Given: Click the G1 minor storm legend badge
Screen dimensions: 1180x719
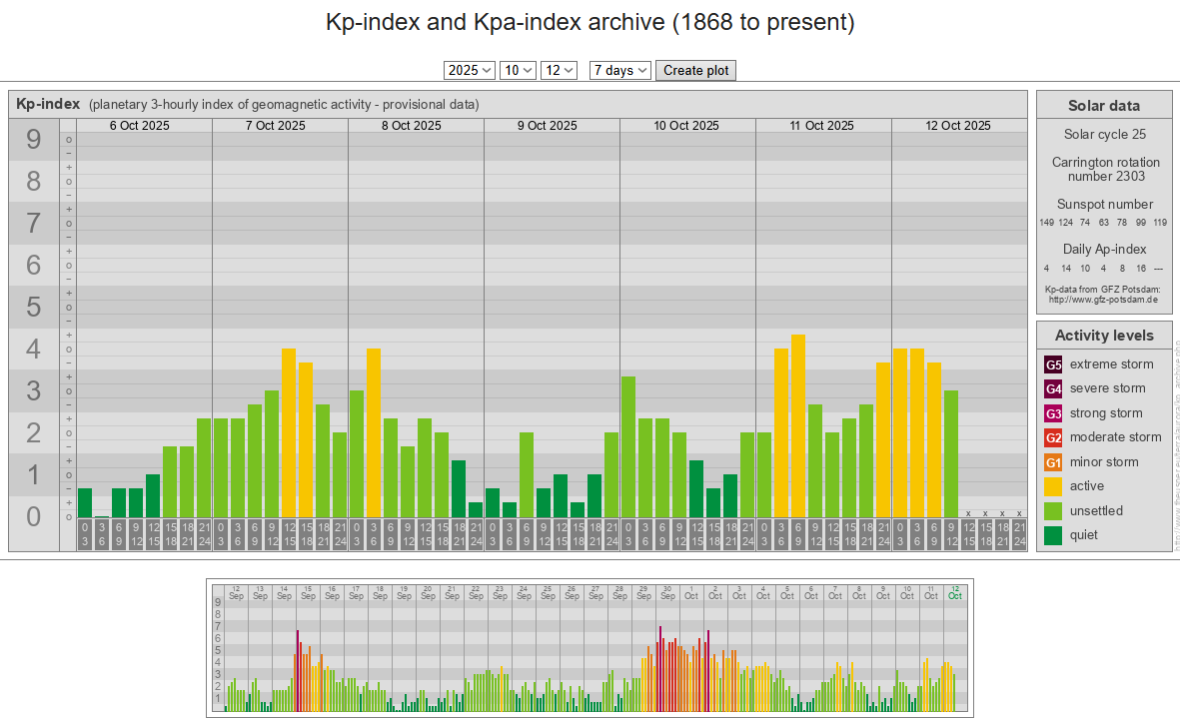Looking at the screenshot, I should [x=1053, y=462].
